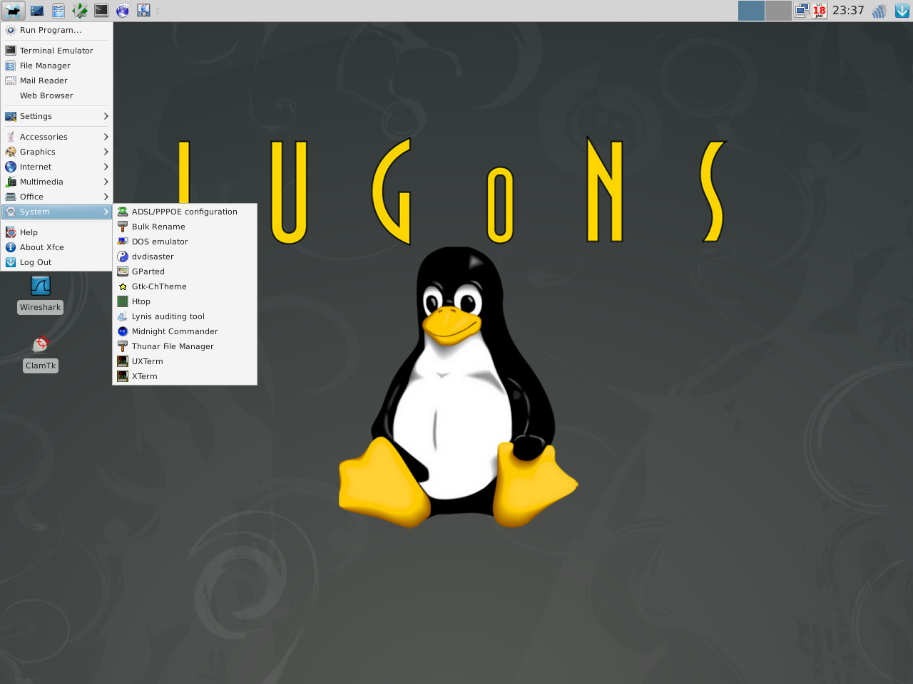Launch the web browser globe panel icon

[123, 11]
